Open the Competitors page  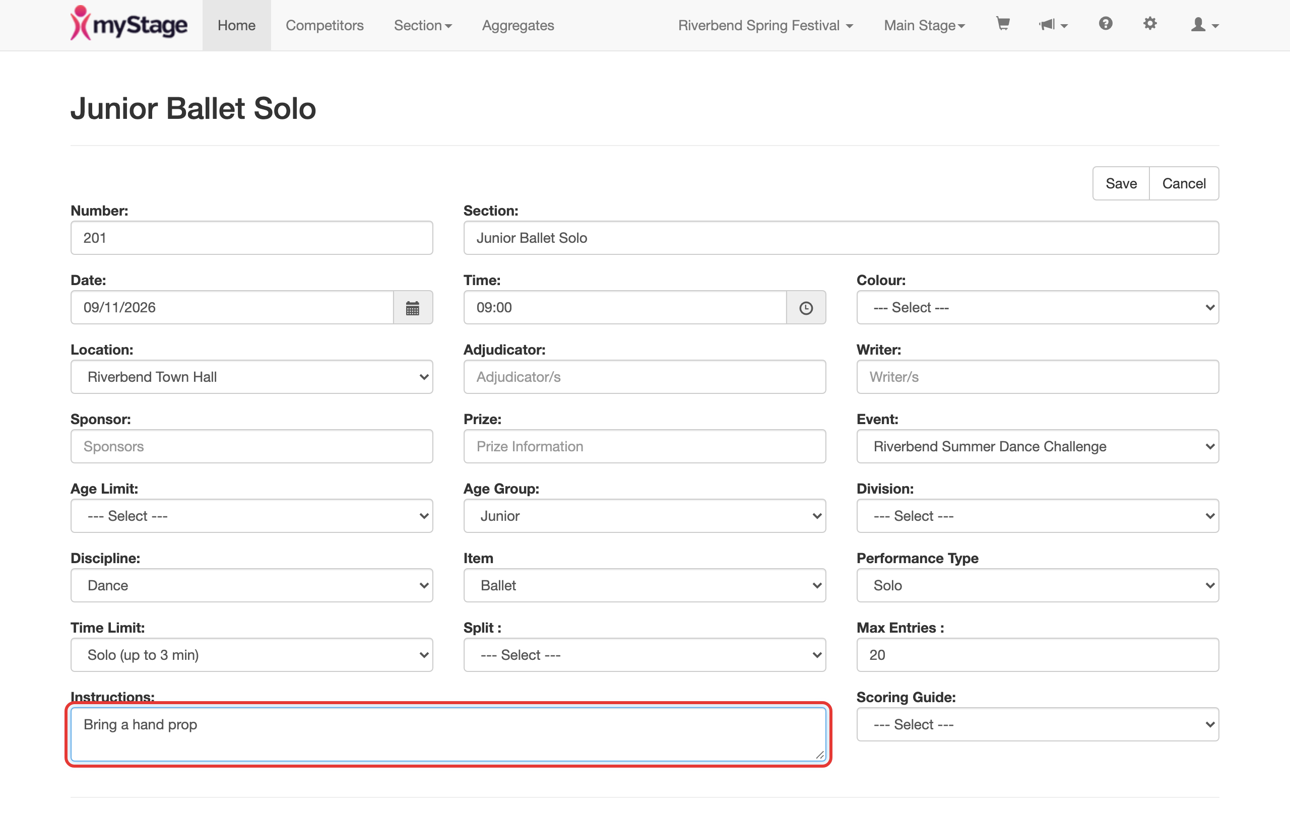[x=325, y=25]
